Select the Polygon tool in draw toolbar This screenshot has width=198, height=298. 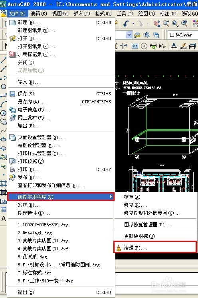[x=4, y=86]
